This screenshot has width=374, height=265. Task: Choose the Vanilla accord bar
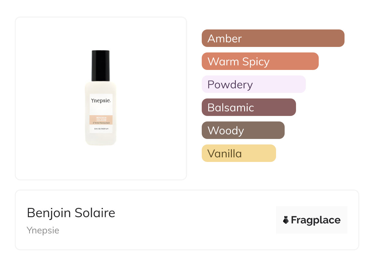(239, 153)
